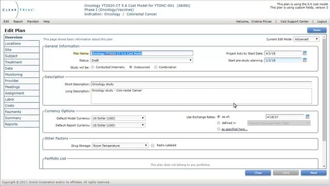The image size is (330, 186).
Task: Select 'as specified here' radio button
Action: 219,129
